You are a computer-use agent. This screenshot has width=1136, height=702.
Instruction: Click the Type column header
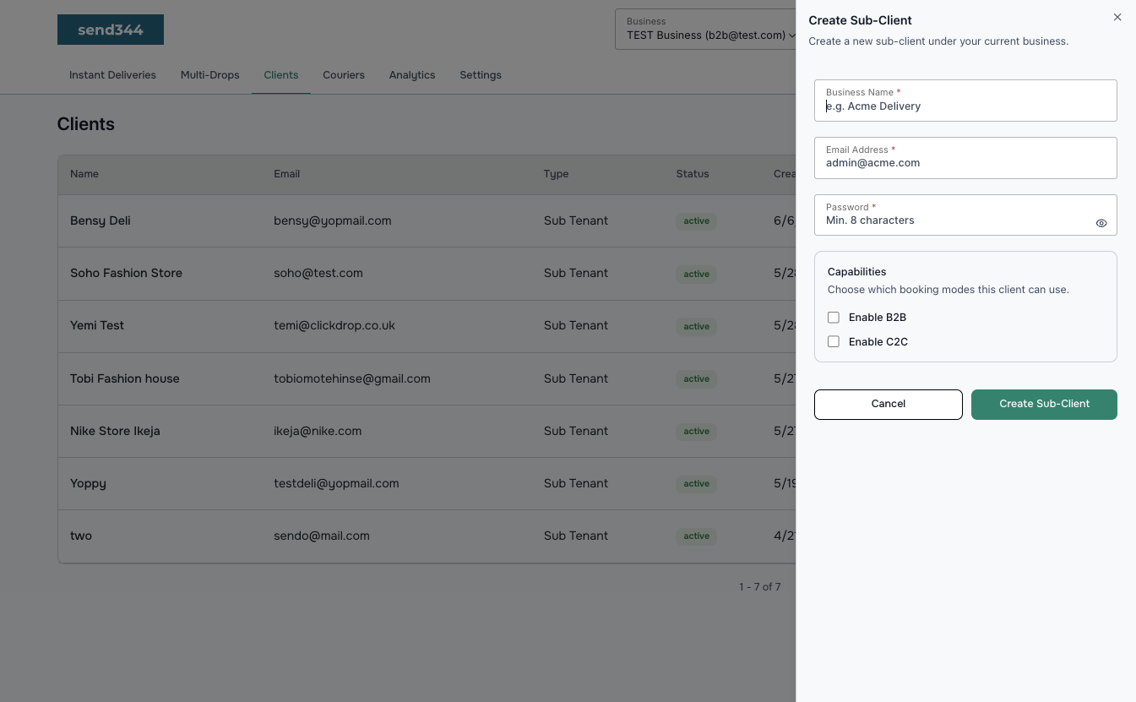557,174
